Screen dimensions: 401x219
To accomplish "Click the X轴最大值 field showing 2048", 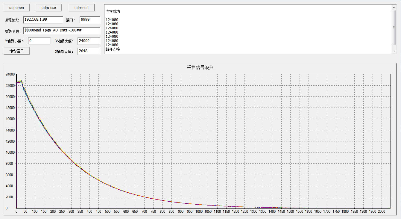I will coord(89,51).
